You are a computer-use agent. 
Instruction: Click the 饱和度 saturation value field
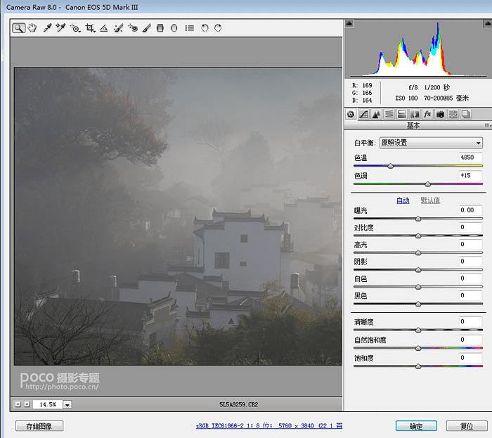[x=470, y=358]
